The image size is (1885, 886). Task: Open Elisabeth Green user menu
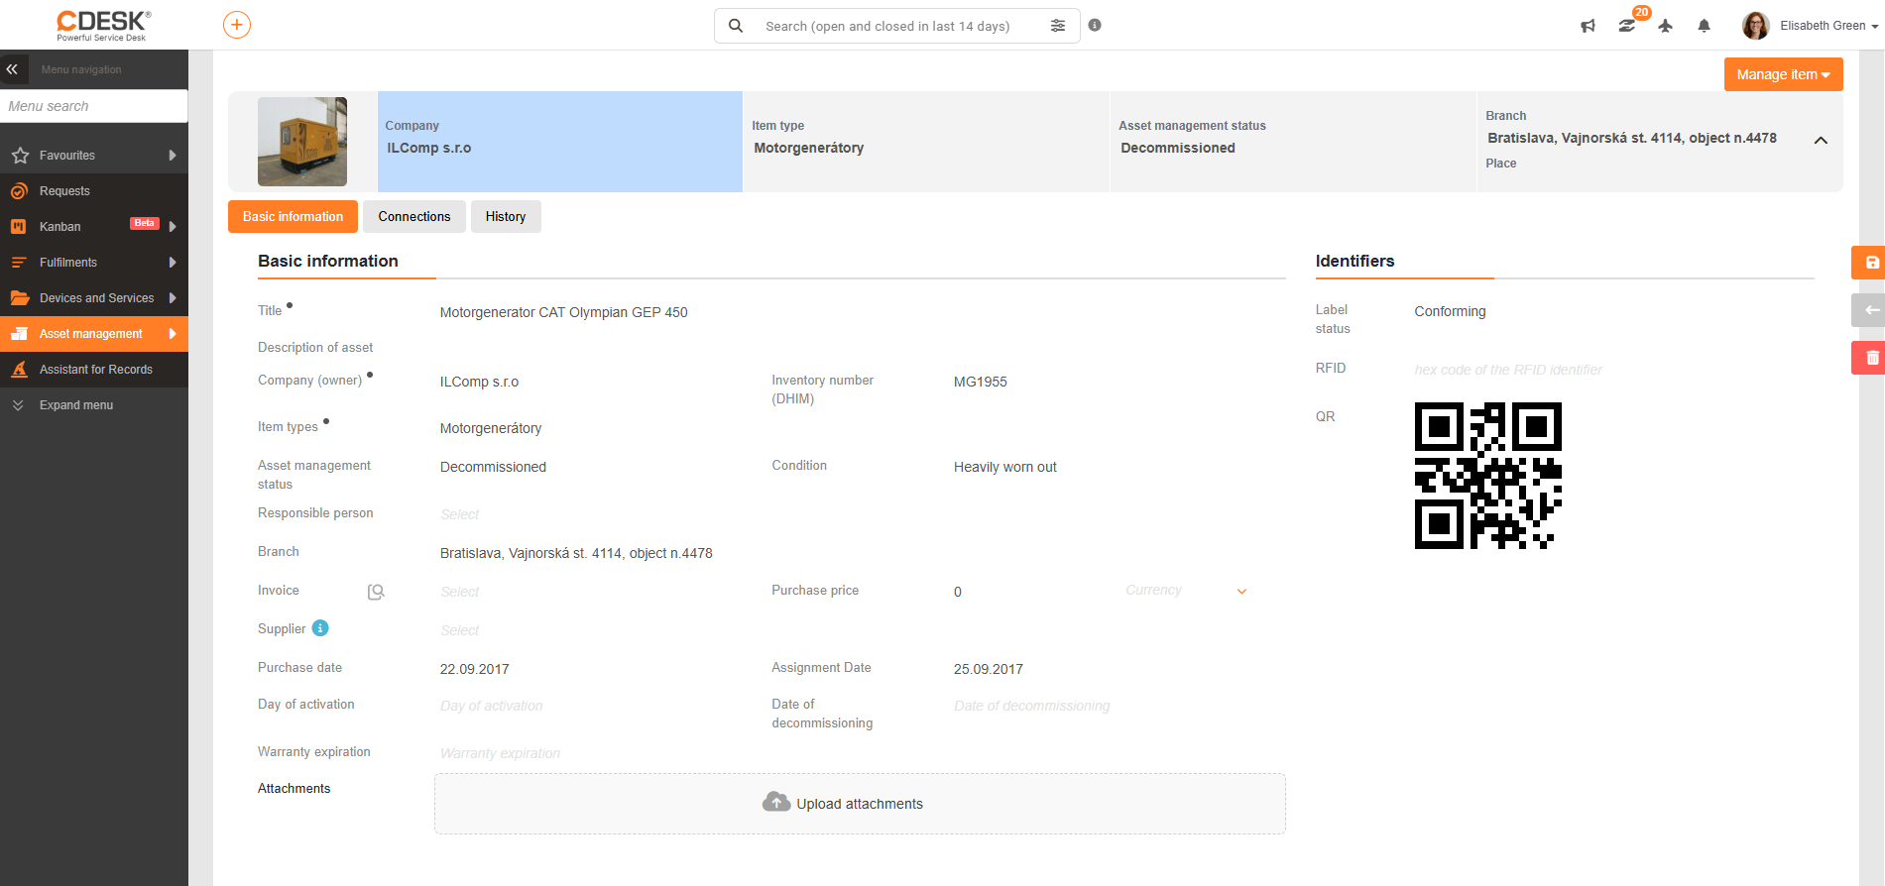(1811, 26)
